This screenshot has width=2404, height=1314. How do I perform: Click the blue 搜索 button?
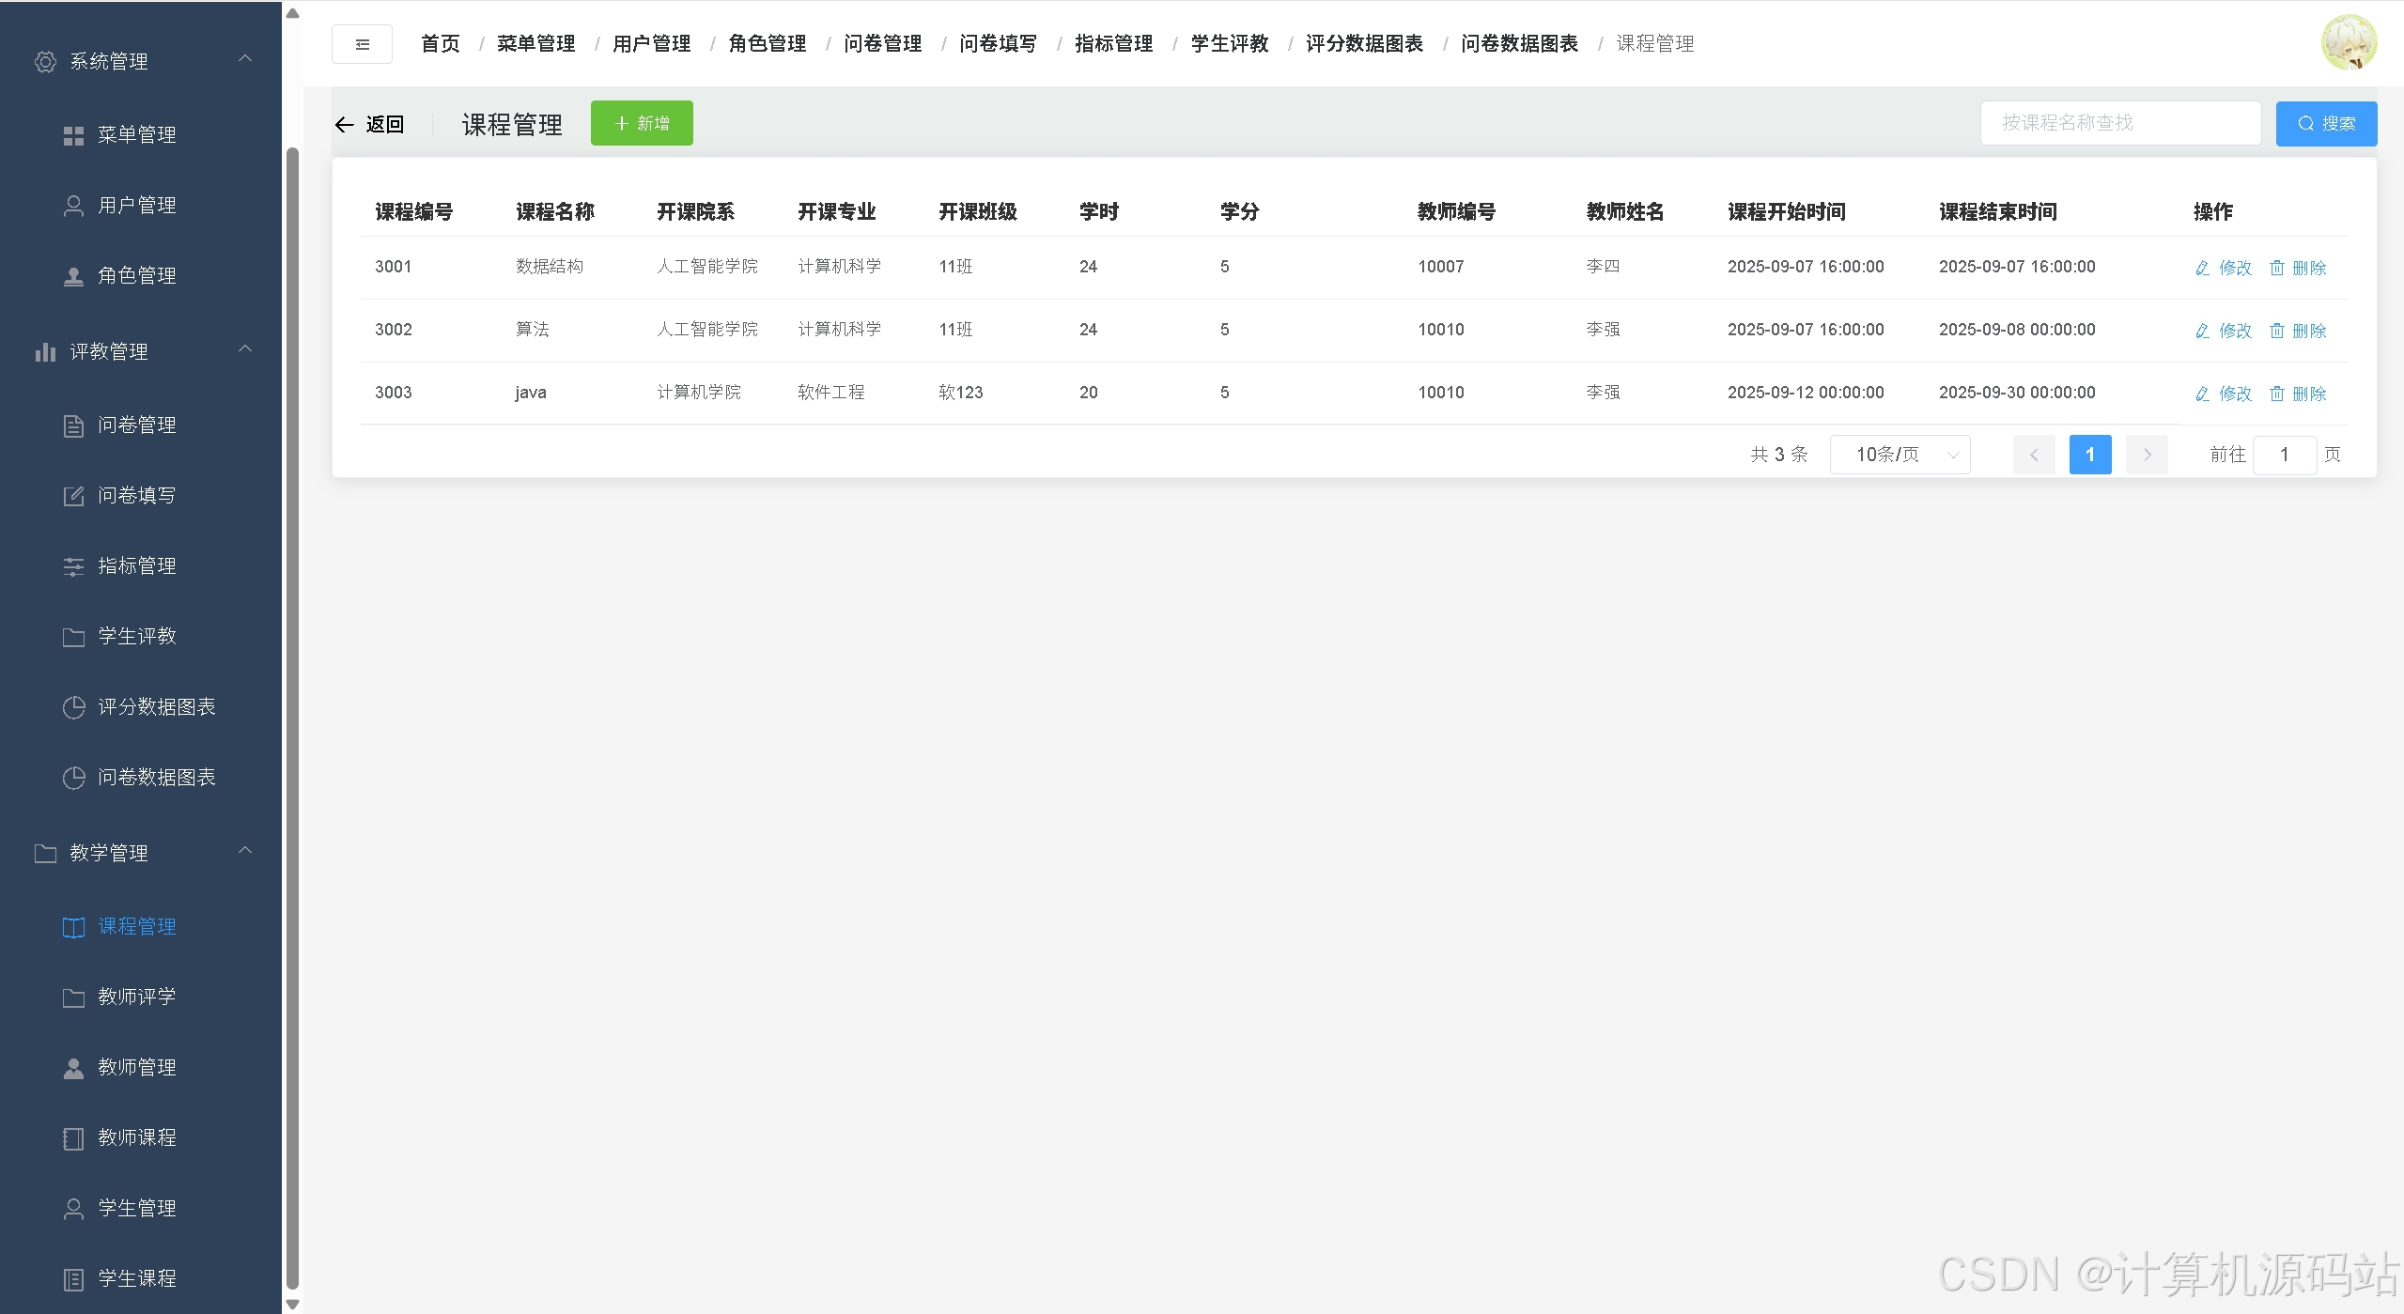coord(2326,124)
